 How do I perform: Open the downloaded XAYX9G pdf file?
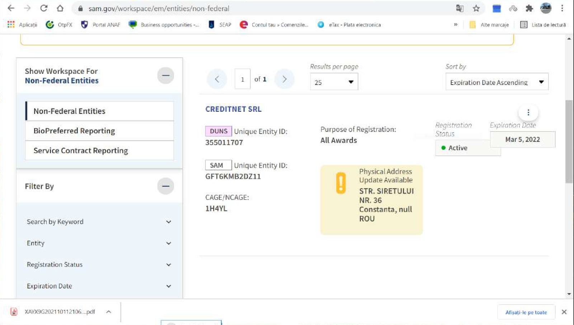coord(54,312)
